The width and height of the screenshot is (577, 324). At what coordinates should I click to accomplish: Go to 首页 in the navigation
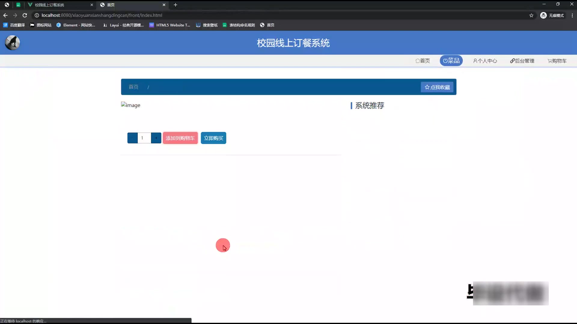[x=423, y=61]
